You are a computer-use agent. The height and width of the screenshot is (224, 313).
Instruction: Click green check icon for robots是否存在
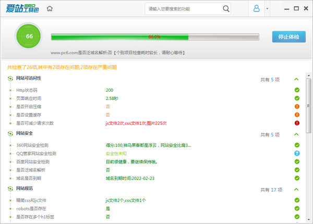click(x=297, y=208)
